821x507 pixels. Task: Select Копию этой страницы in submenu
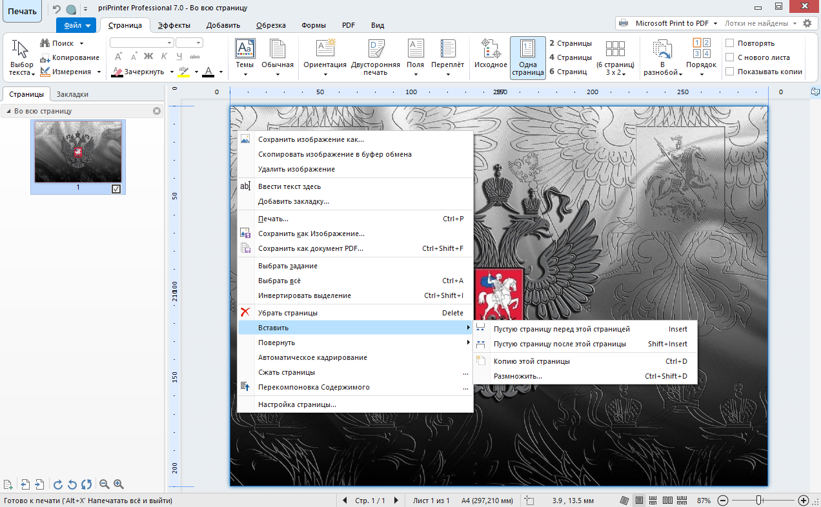(585, 361)
